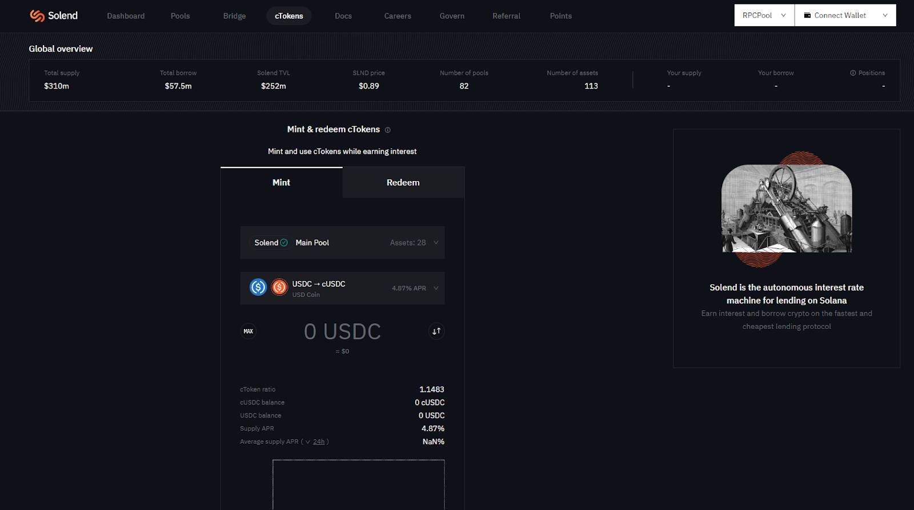This screenshot has width=914, height=510.
Task: Click the info icon beside Mint & redeem cTokens
Action: tap(387, 130)
